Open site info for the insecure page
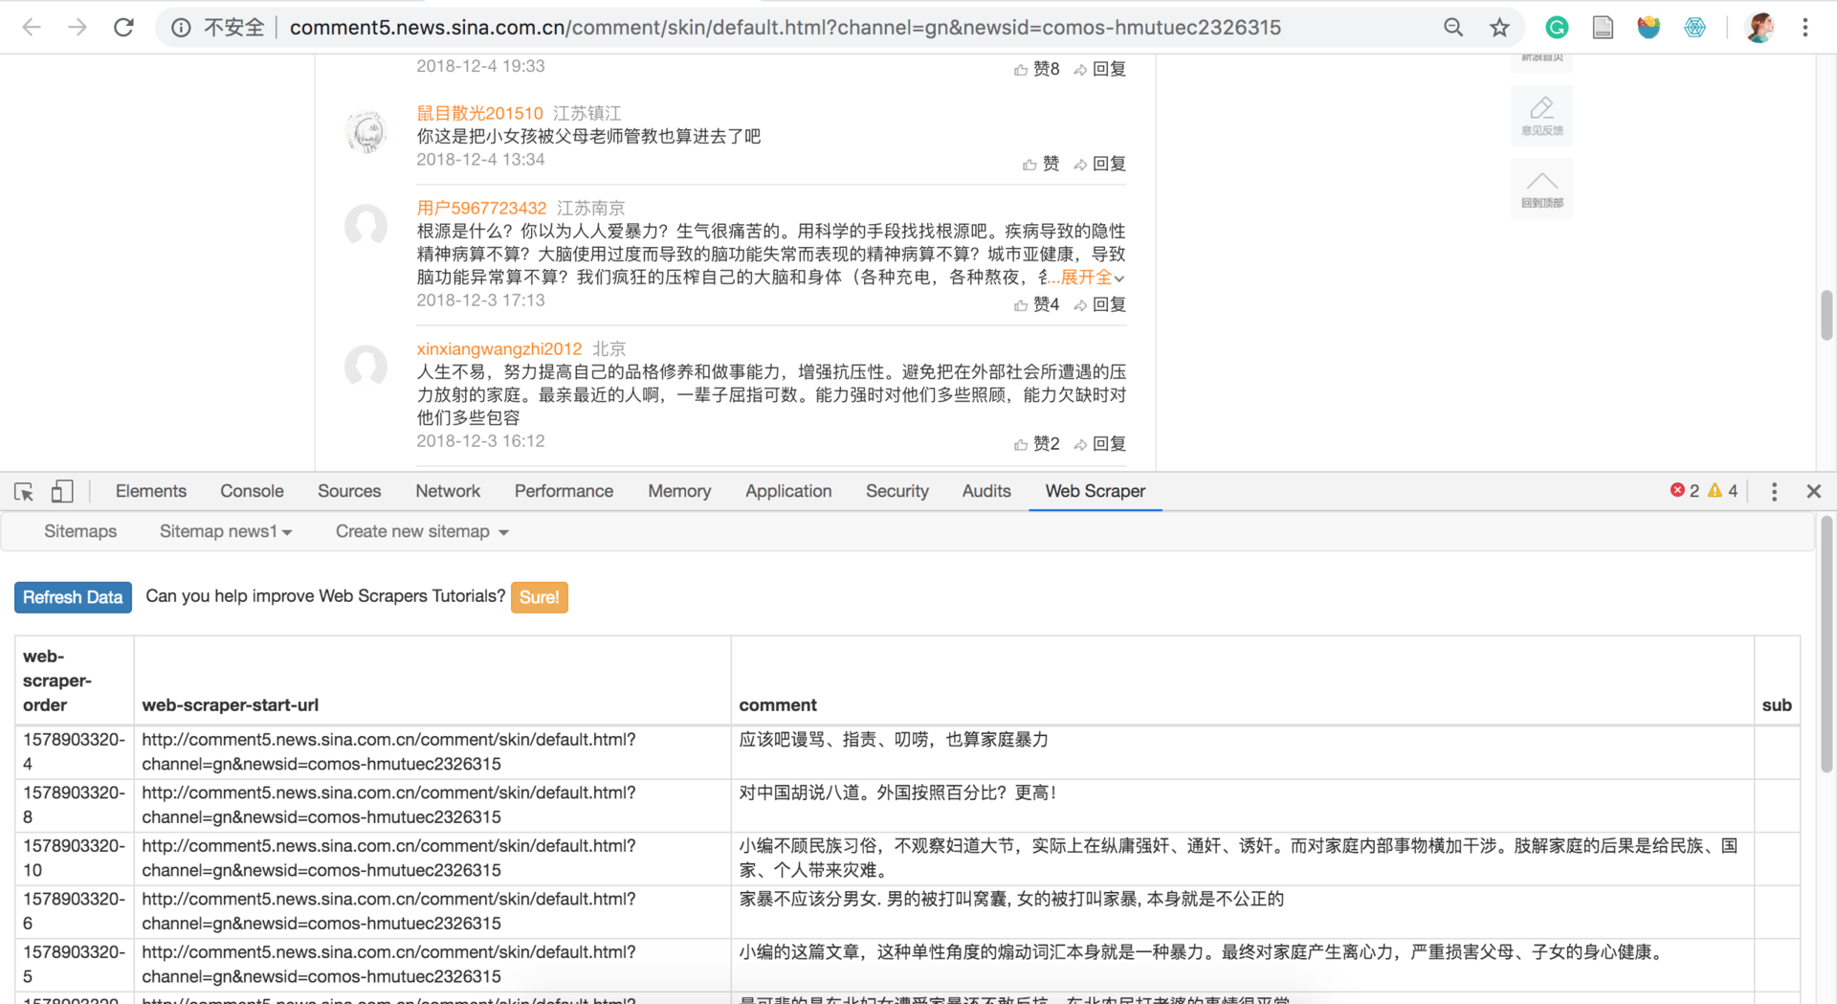Viewport: 1837px width, 1004px height. click(x=181, y=28)
